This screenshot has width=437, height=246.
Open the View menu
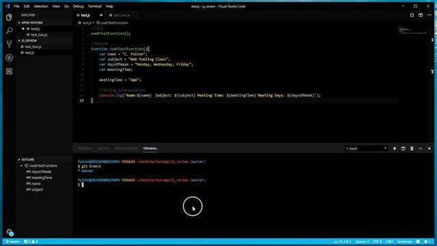[x=56, y=6]
